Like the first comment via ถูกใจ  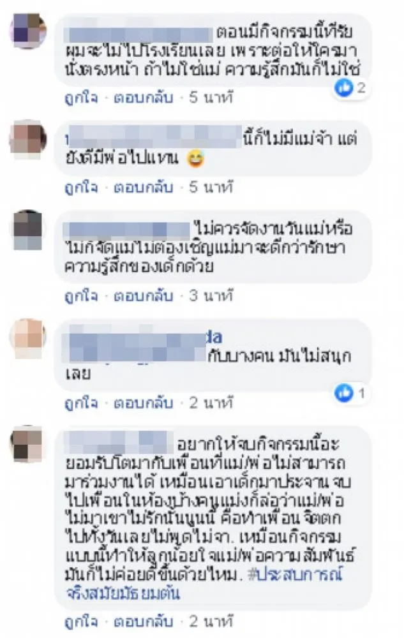[x=81, y=98]
